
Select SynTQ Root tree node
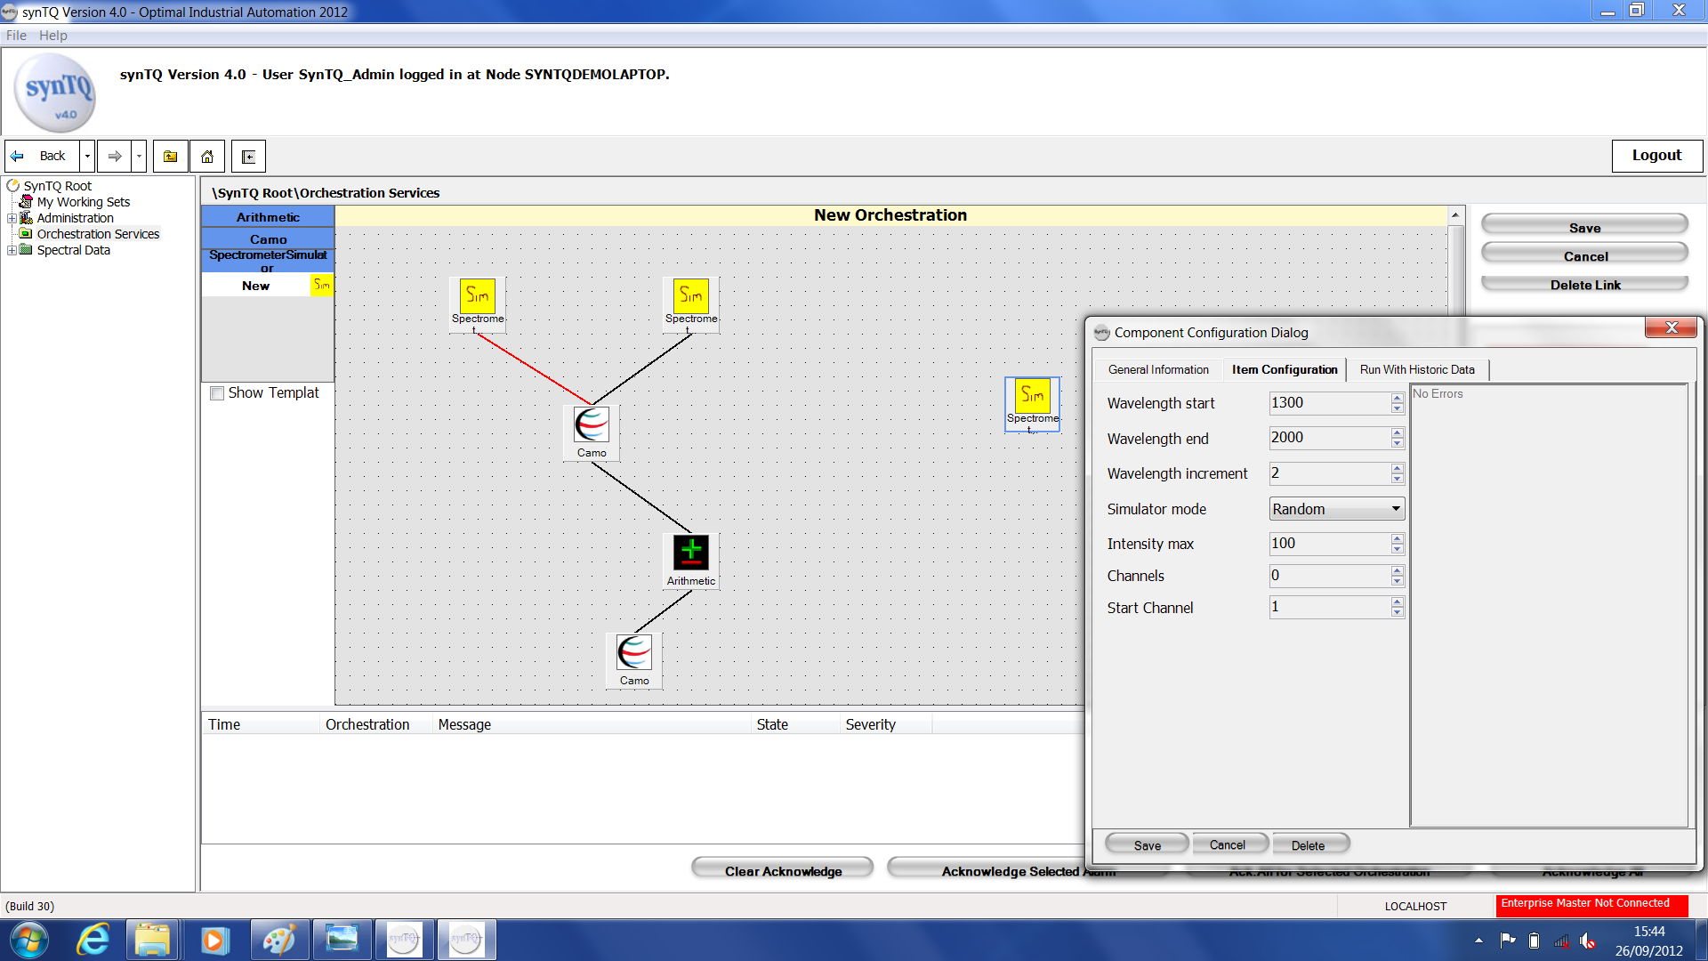(58, 186)
